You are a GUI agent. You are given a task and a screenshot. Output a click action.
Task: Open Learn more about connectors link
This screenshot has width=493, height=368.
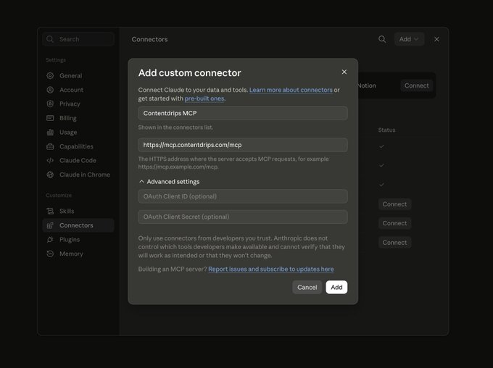291,90
